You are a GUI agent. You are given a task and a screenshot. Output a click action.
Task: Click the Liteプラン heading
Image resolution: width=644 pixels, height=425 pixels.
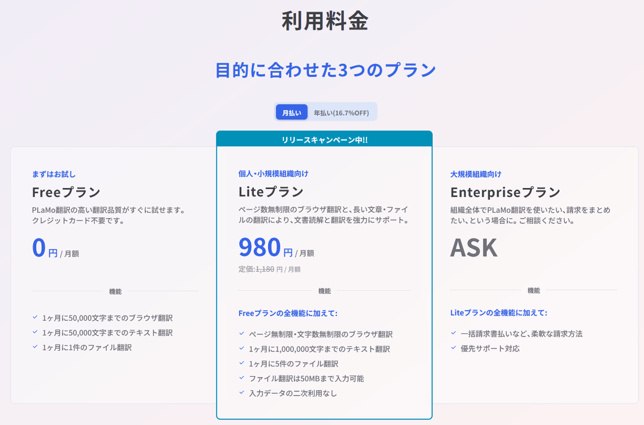(x=271, y=191)
